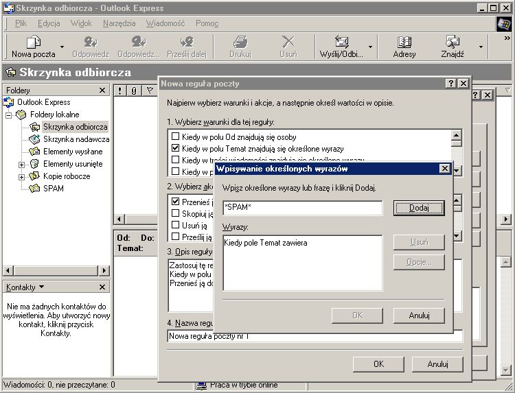Close Foldery pane with X
515x393 pixels.
102,91
